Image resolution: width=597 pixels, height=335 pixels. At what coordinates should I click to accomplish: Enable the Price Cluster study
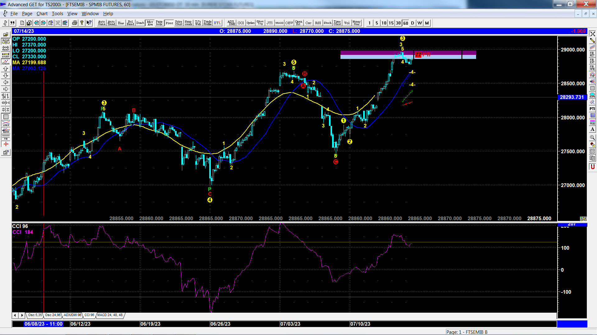click(x=179, y=23)
